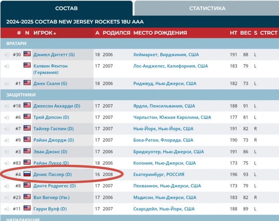279x221 pixels.
Task: Sort roster by ИГРОК column
Action: [x=44, y=33]
